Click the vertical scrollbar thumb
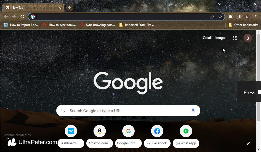Screen dimensions: 261x152 click(258, 78)
